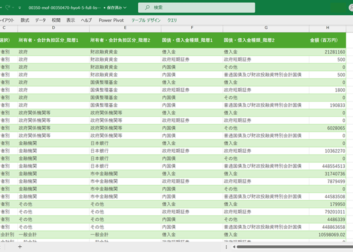The image size is (353, 252).
Task: Select 金融機関 in the 448554513 row
Action: (53, 166)
